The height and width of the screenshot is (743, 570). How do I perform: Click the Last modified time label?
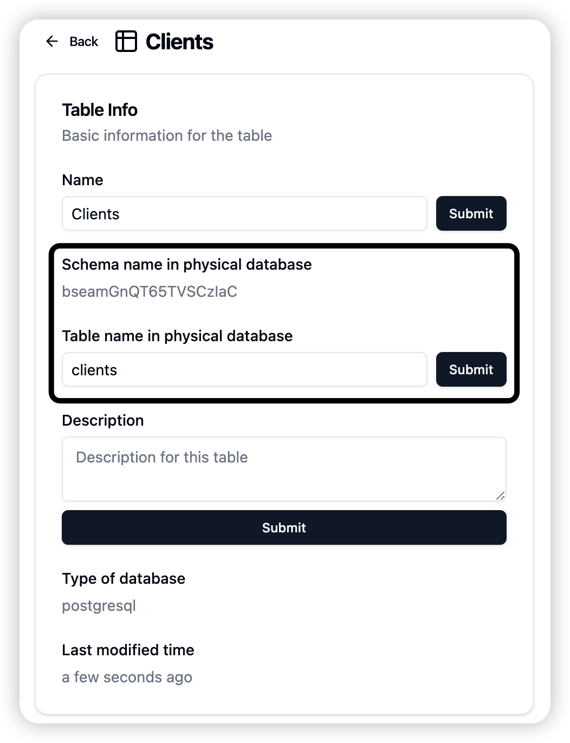pyautogui.click(x=128, y=650)
